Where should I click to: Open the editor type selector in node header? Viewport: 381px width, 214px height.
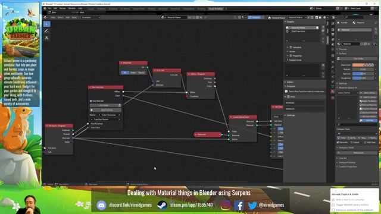click(46, 17)
